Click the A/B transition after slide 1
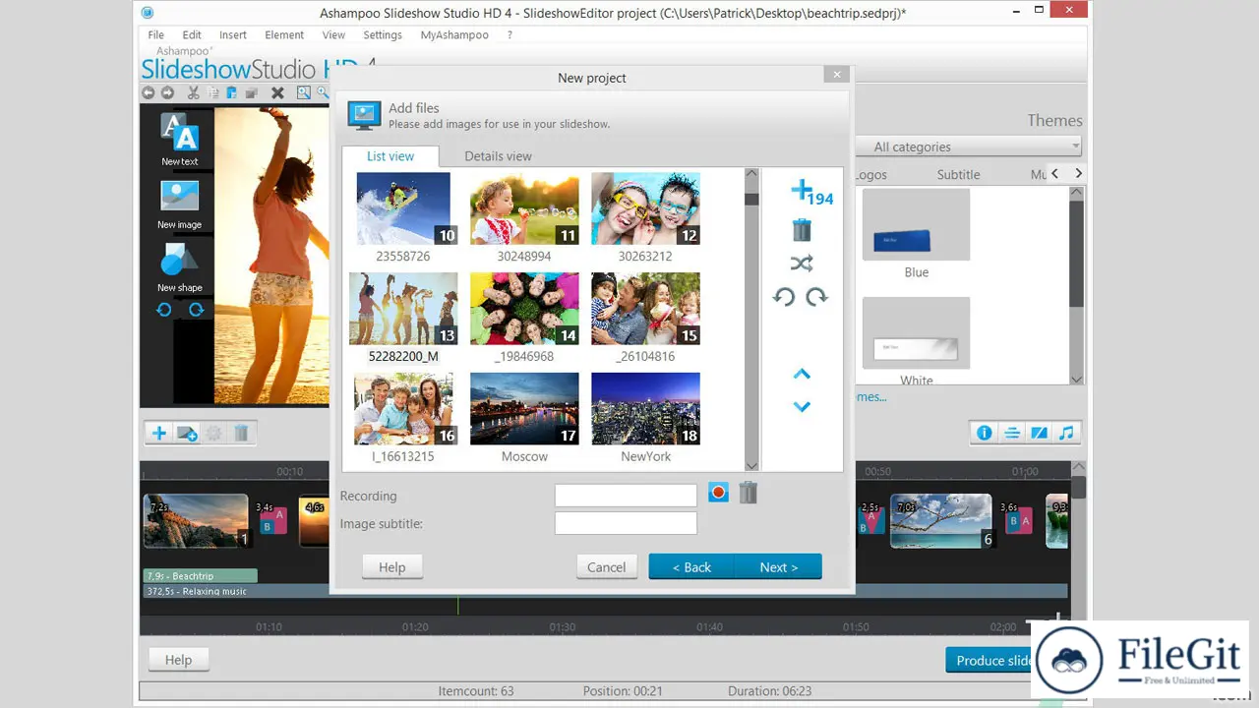Viewport: 1259px width, 708px height. pos(272,519)
